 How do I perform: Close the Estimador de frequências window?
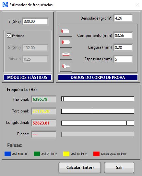pos(137,5)
